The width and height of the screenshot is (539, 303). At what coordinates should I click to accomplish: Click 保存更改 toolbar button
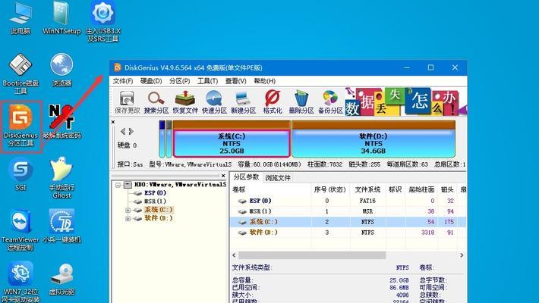tap(128, 102)
